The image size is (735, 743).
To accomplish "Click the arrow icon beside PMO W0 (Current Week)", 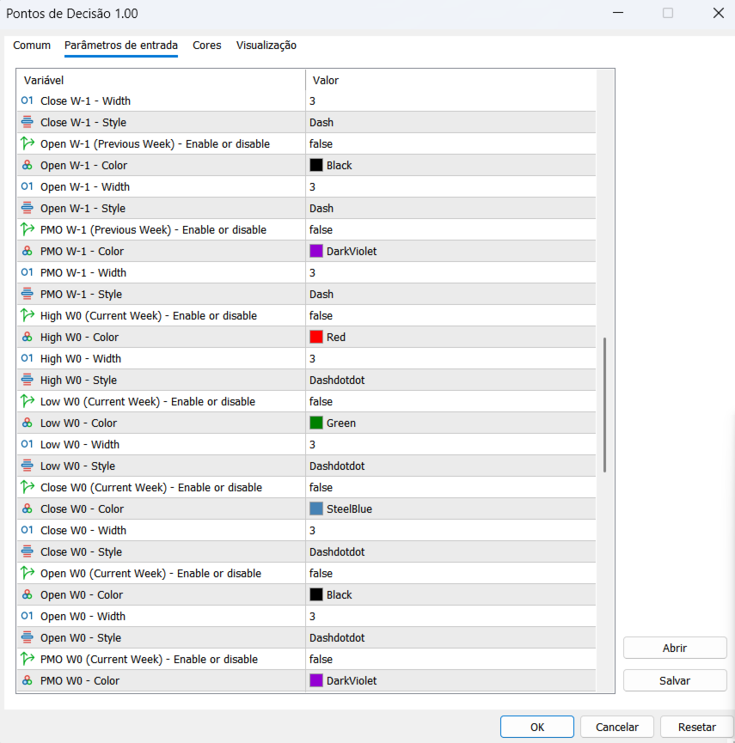I will point(27,660).
